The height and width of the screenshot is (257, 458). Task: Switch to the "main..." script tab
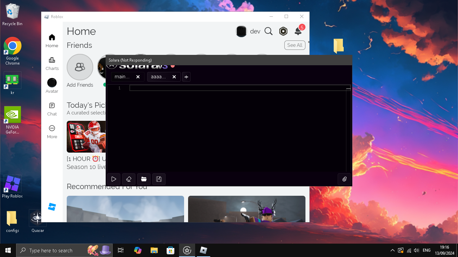[122, 77]
